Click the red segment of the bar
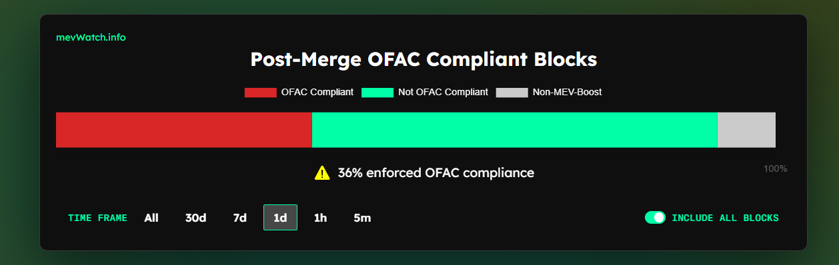 [184, 130]
